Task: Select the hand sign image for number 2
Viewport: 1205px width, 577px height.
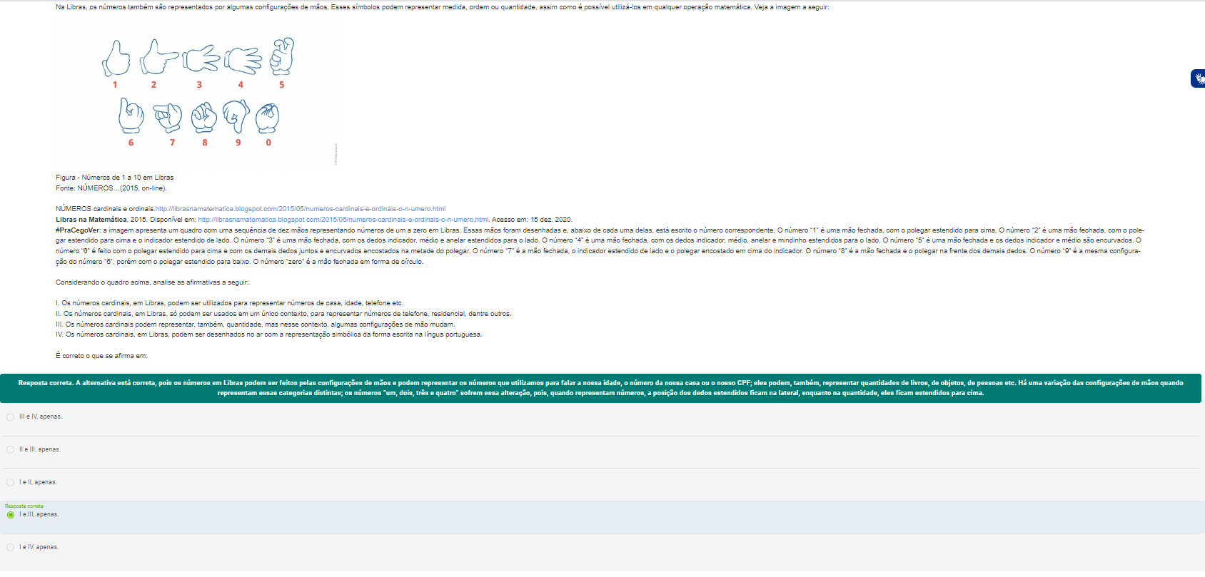Action: point(158,58)
